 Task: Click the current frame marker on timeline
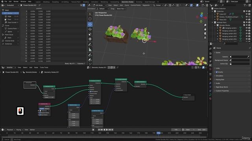(159, 133)
